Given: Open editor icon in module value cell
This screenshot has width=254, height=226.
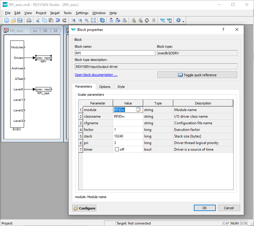Looking at the screenshot, I should 138,110.
